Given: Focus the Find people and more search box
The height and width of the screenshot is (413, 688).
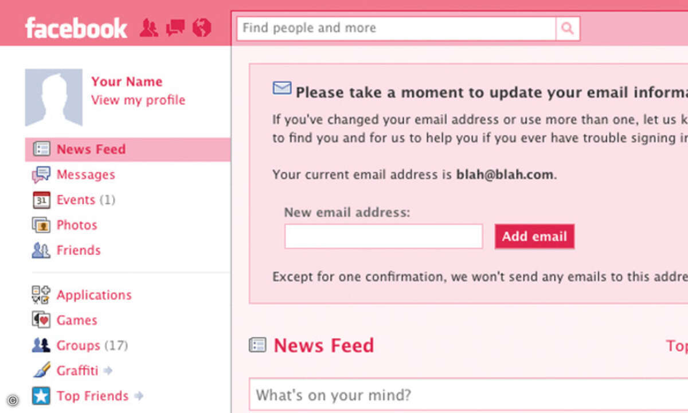Looking at the screenshot, I should point(396,28).
